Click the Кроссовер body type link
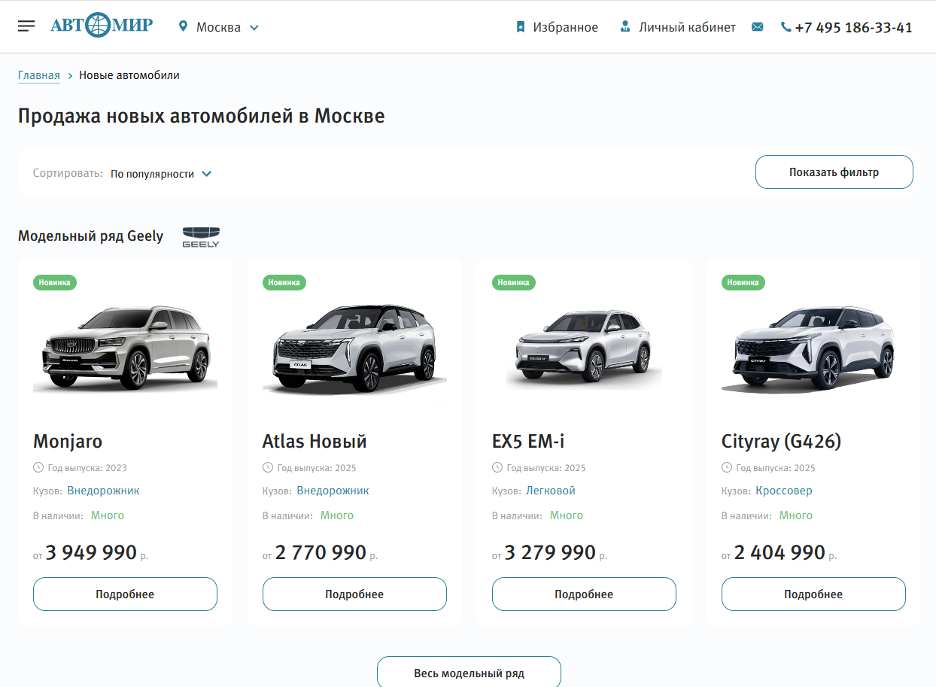 click(x=783, y=491)
